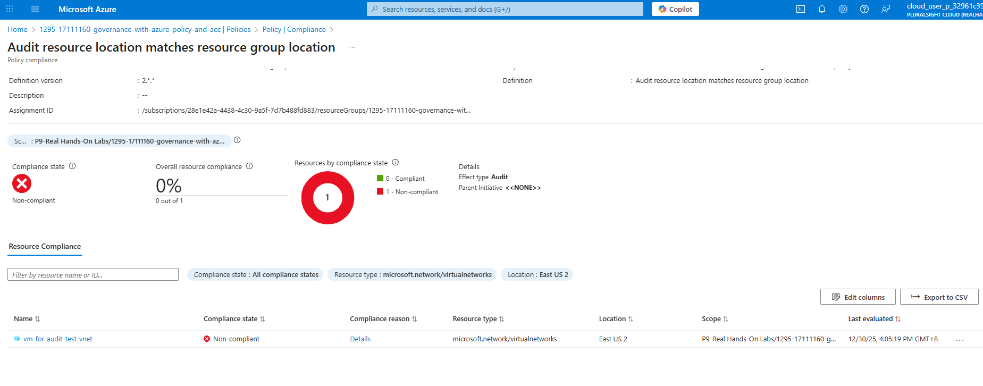
Task: Click the Home breadcrumb
Action: [18, 29]
